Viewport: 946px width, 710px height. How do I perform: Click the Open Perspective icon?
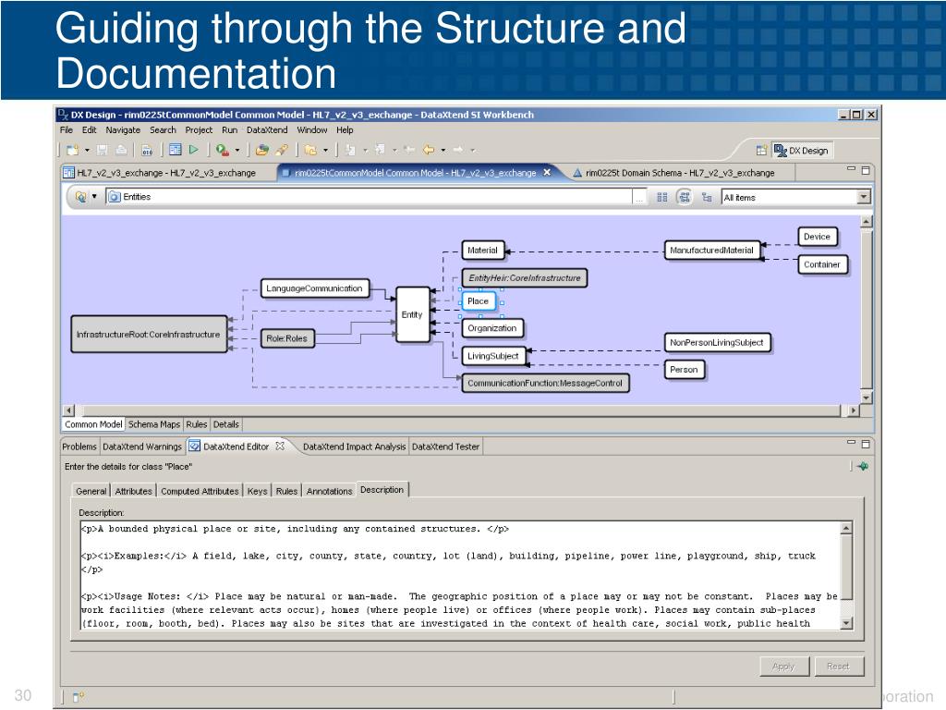[761, 151]
